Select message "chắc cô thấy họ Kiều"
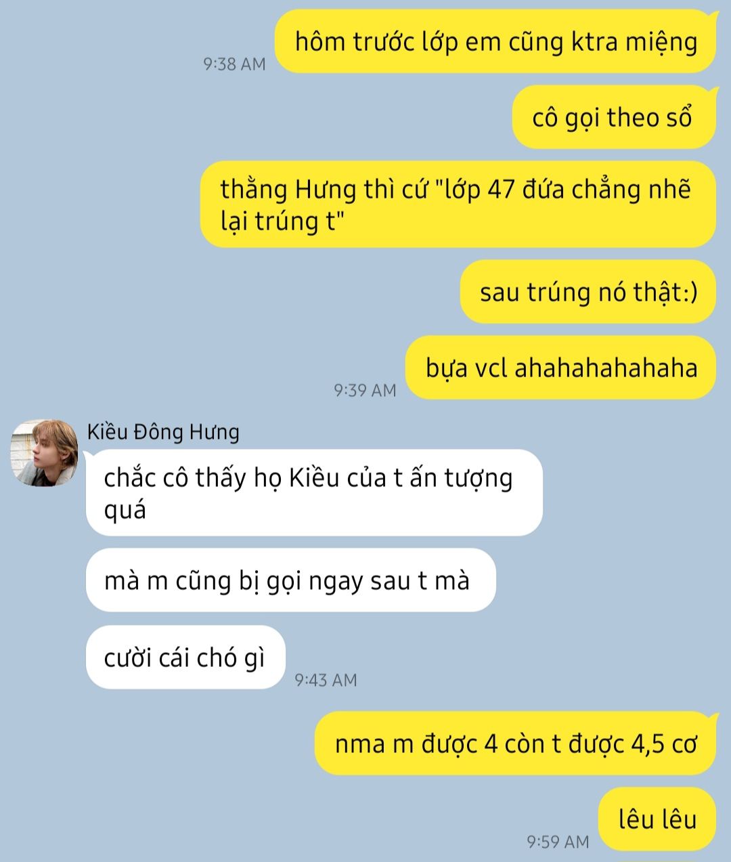Screen dimensions: 731x862 pos(314,493)
